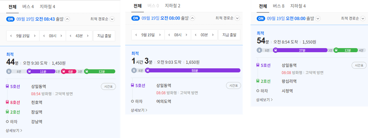
Task: Open 상세보기 for the 강남역 route
Action: [x=14, y=130]
